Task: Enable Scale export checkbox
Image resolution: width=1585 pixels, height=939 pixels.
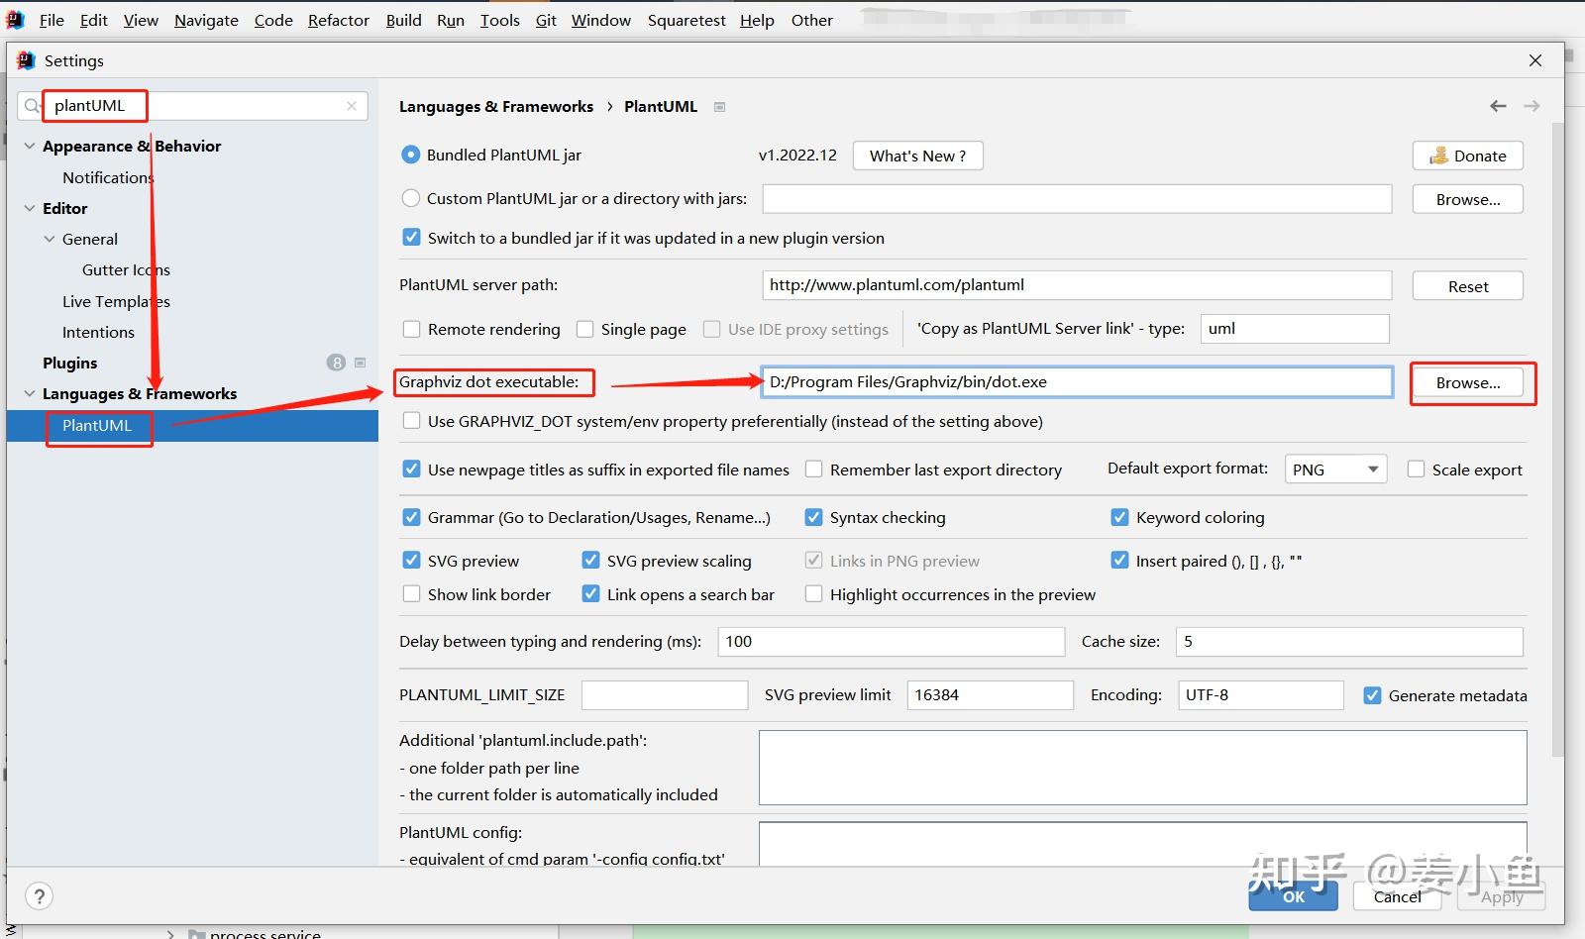Action: click(1416, 469)
